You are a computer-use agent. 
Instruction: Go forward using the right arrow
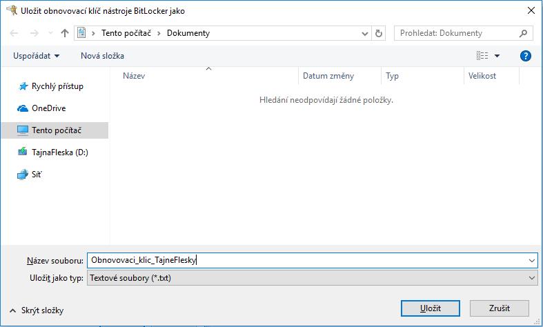point(34,33)
